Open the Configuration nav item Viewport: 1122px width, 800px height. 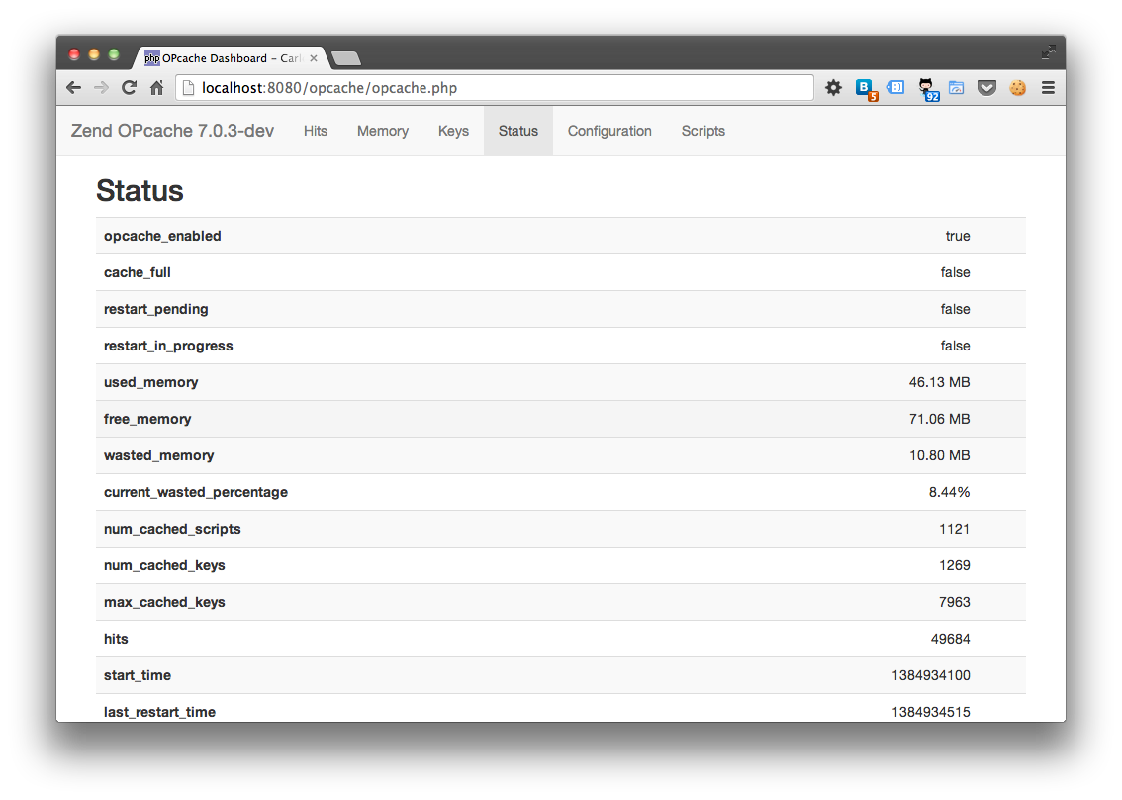609,131
